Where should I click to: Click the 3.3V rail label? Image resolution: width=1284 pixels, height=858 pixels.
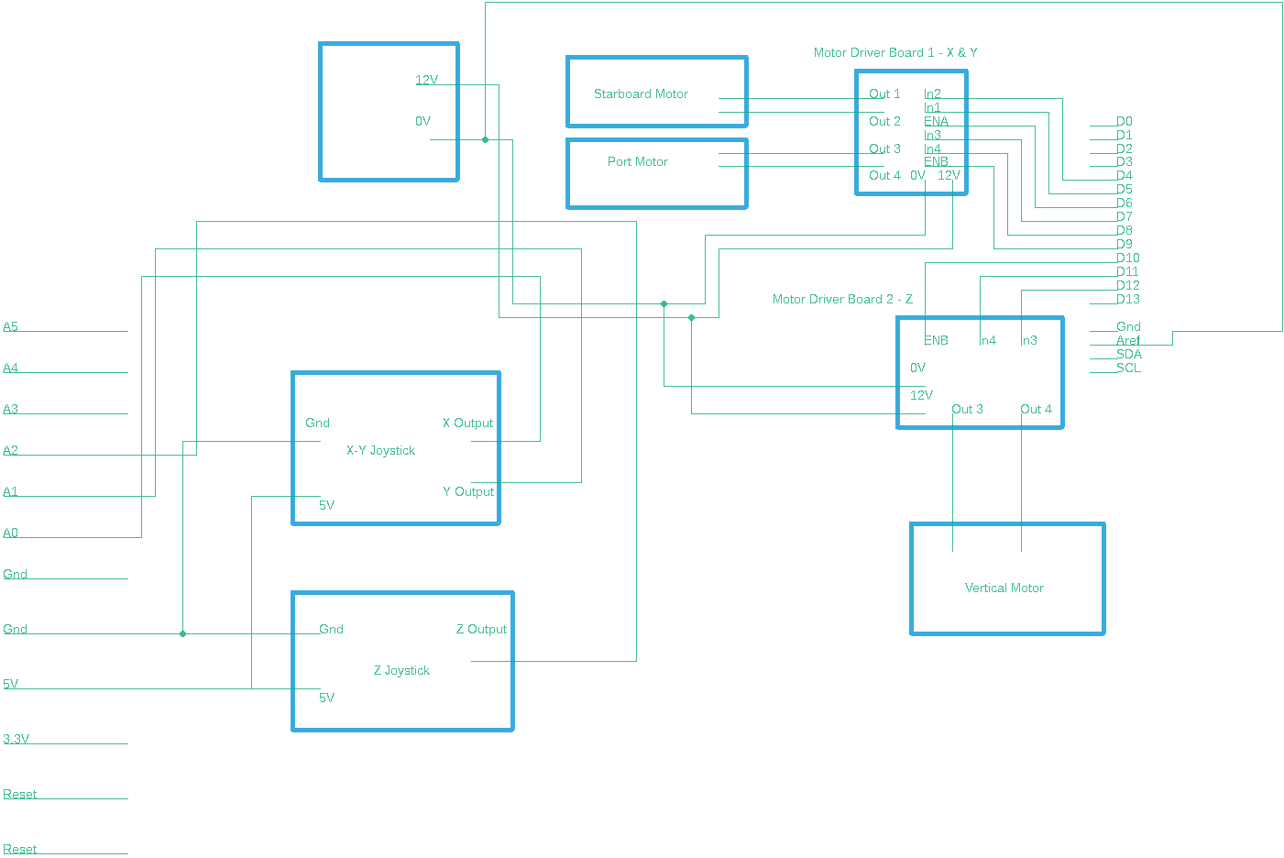point(16,738)
